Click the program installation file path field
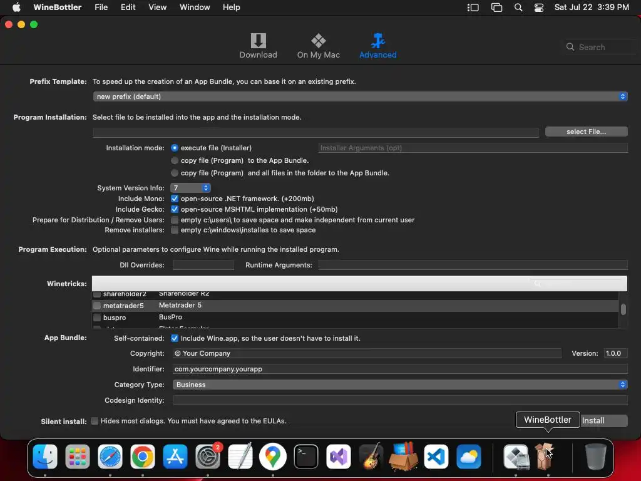 tap(315, 132)
